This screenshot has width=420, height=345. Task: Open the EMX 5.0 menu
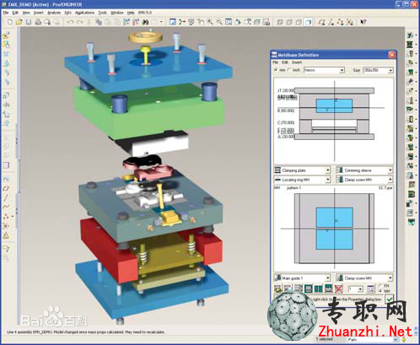click(x=145, y=13)
